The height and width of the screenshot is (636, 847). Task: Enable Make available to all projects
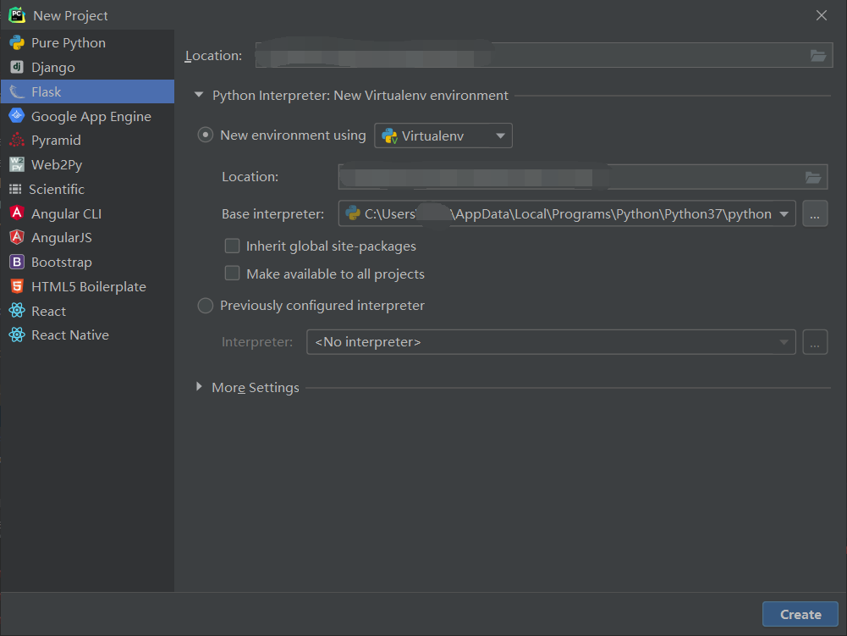click(233, 273)
